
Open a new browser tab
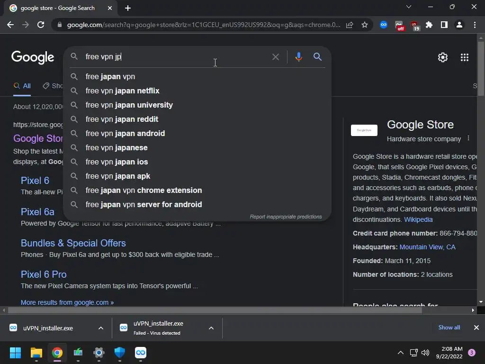(128, 8)
